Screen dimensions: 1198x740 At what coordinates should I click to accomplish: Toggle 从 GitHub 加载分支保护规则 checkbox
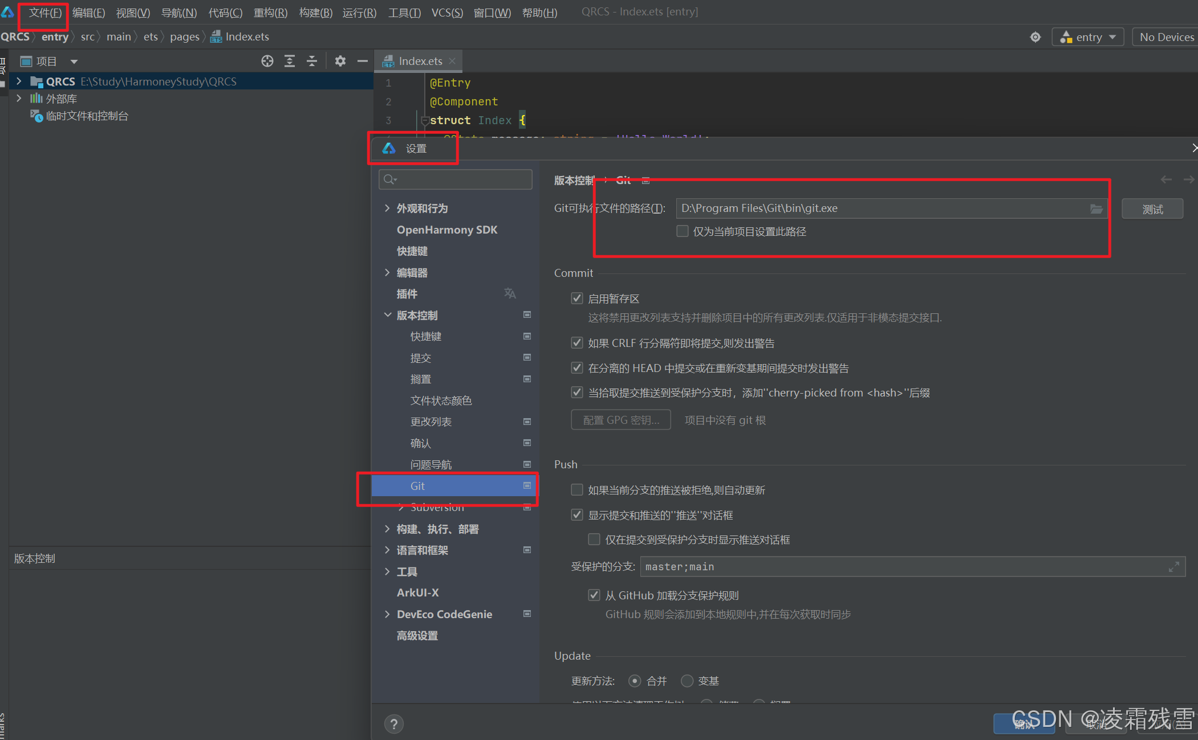point(594,595)
